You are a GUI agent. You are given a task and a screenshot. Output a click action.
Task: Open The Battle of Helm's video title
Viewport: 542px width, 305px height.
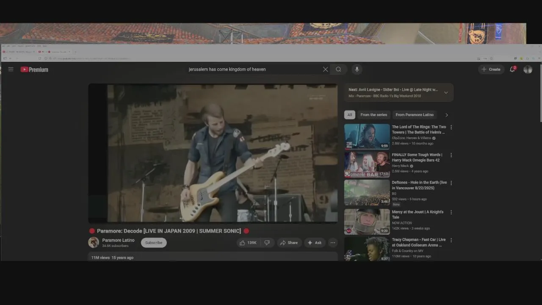coord(419,130)
